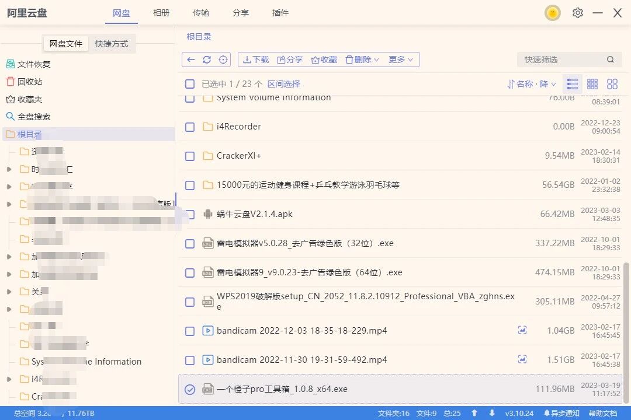The width and height of the screenshot is (631, 420).
Task: Check the CrackerXI+ folder checkbox
Action: pyautogui.click(x=189, y=156)
